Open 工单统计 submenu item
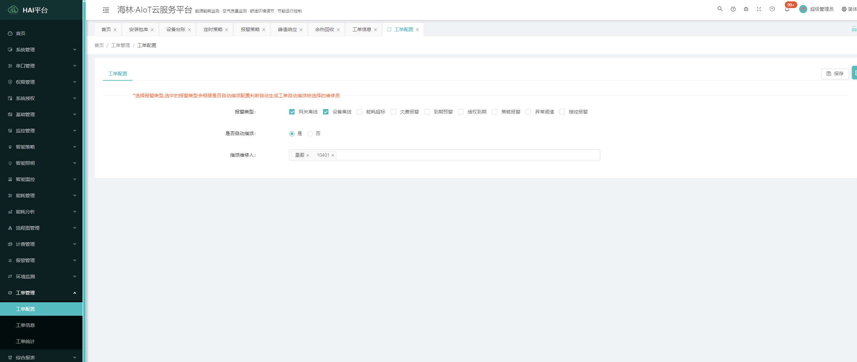Image resolution: width=857 pixels, height=362 pixels. tap(41, 341)
